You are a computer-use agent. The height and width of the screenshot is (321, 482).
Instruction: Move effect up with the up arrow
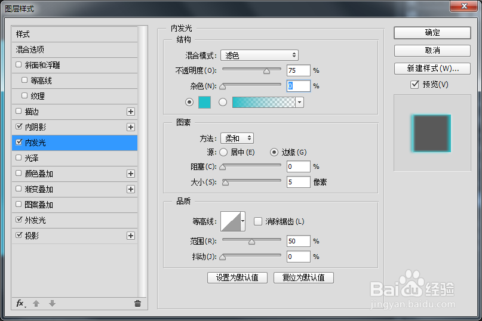36,304
